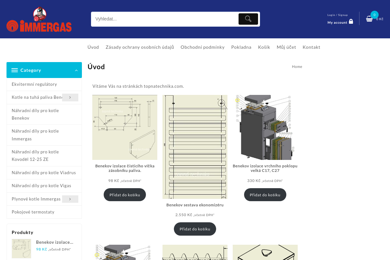Click sidebar Produkty thumbnail of Benekov izolace
The height and width of the screenshot is (260, 390).
21,249
